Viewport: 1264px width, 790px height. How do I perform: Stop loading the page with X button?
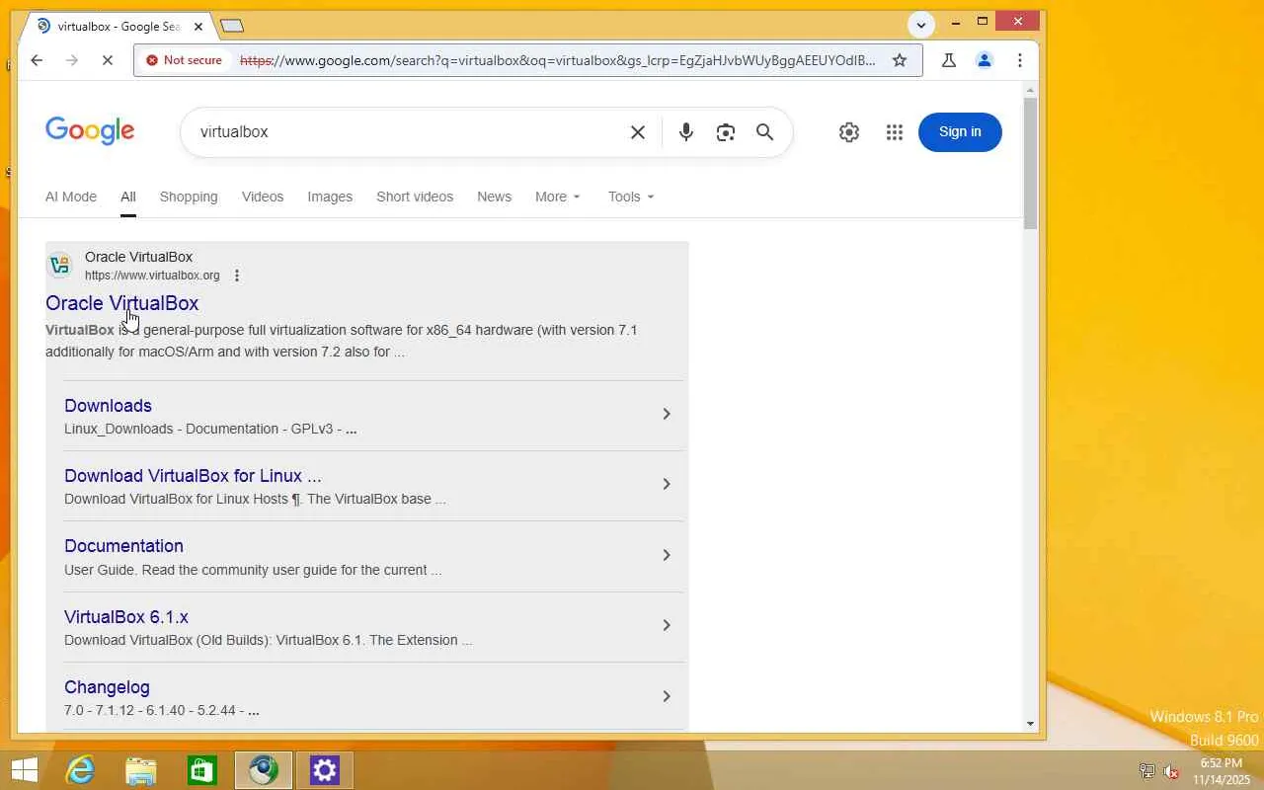[108, 60]
